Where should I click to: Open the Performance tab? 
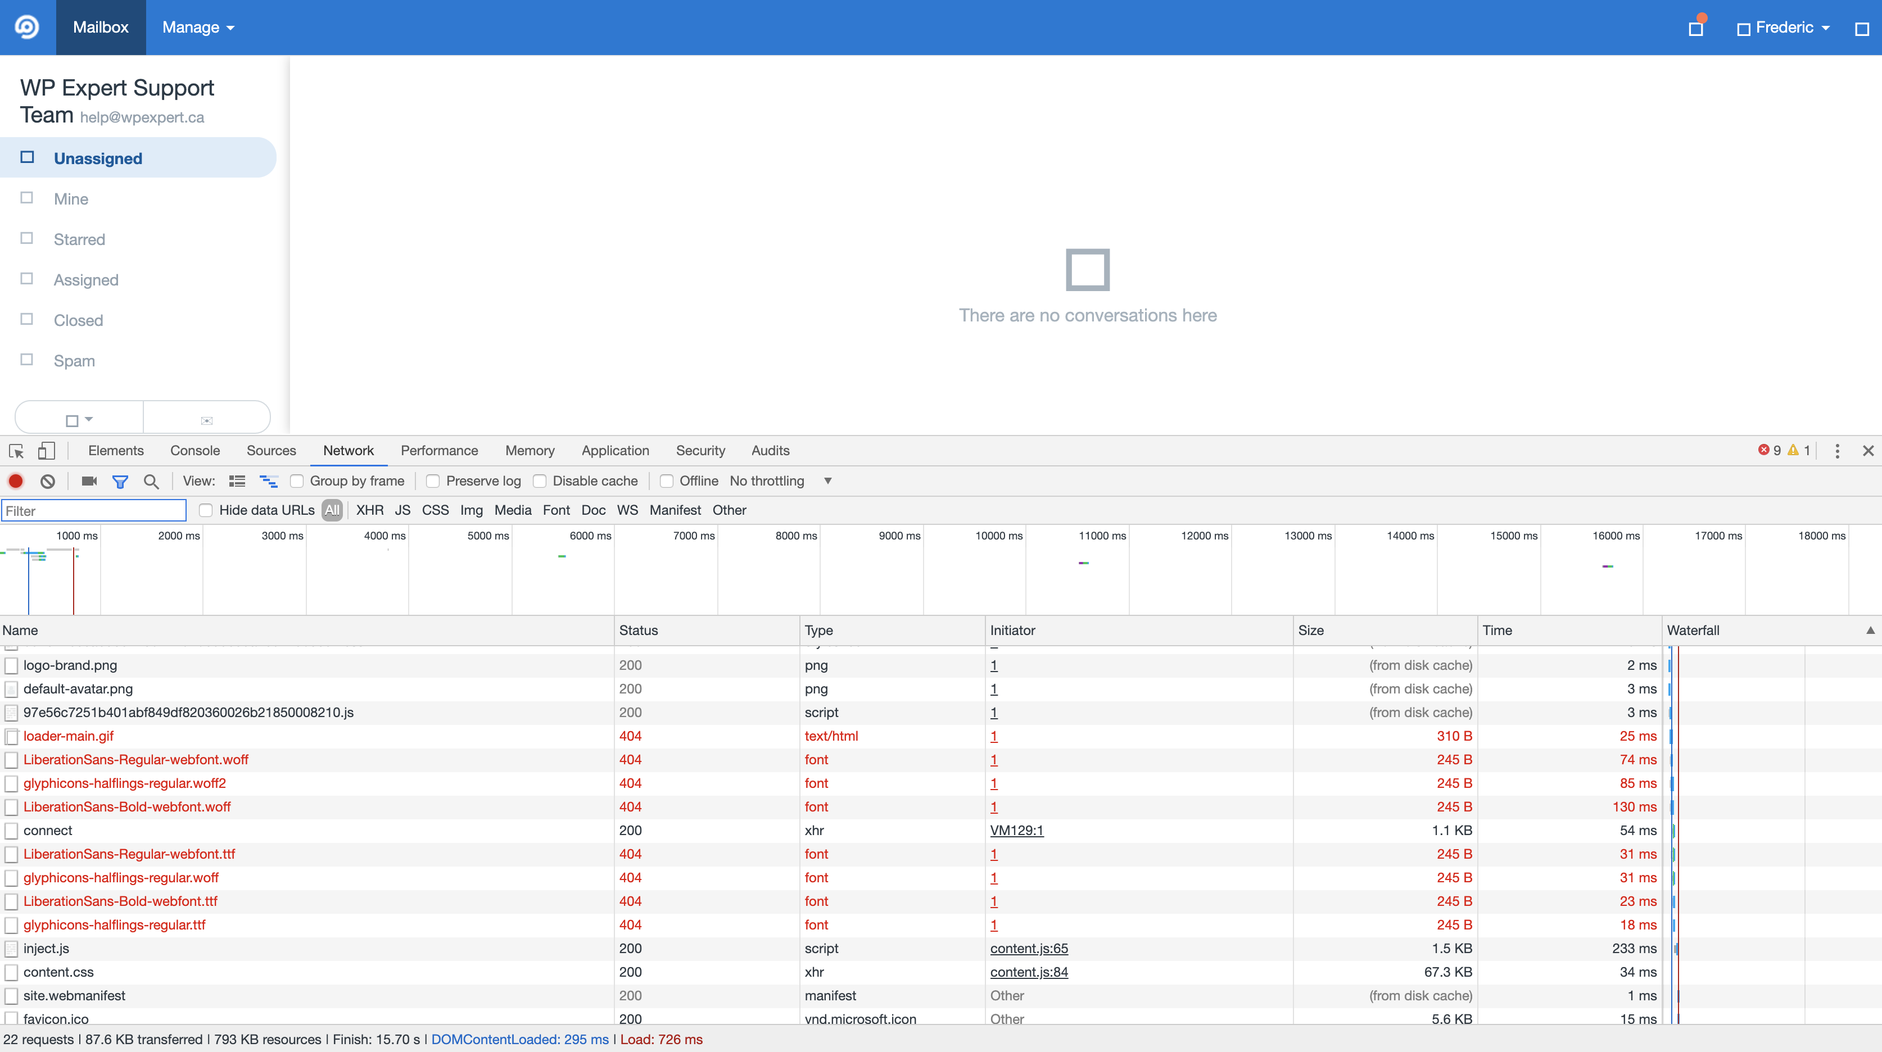[x=439, y=451]
